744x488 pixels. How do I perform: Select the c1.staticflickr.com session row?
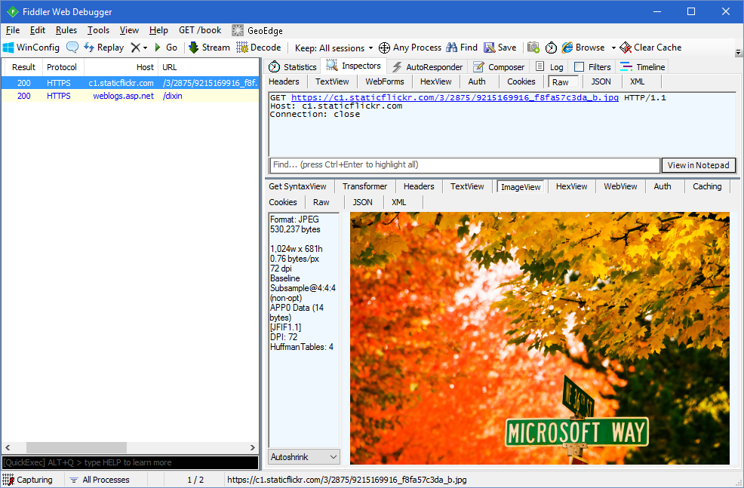pos(130,83)
